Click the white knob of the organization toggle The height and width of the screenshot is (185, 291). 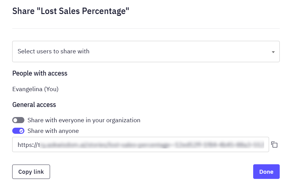(15, 120)
